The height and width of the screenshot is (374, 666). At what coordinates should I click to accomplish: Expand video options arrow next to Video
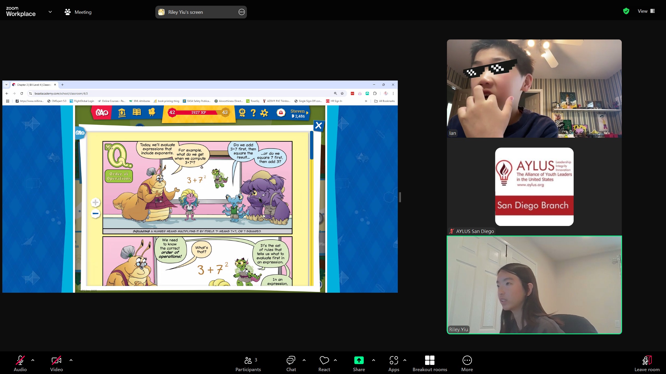pyautogui.click(x=71, y=360)
